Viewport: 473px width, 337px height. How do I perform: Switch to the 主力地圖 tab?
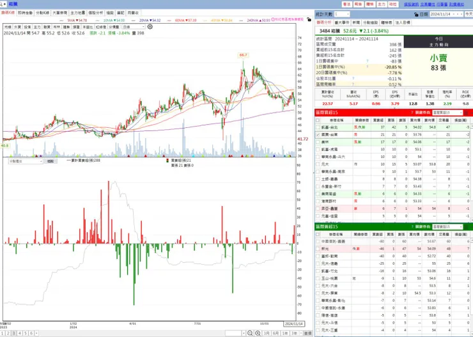point(78,13)
